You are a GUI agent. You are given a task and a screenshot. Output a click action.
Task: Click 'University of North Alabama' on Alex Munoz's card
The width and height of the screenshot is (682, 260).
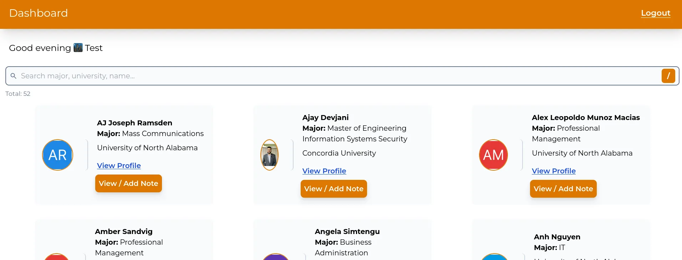pyautogui.click(x=582, y=153)
